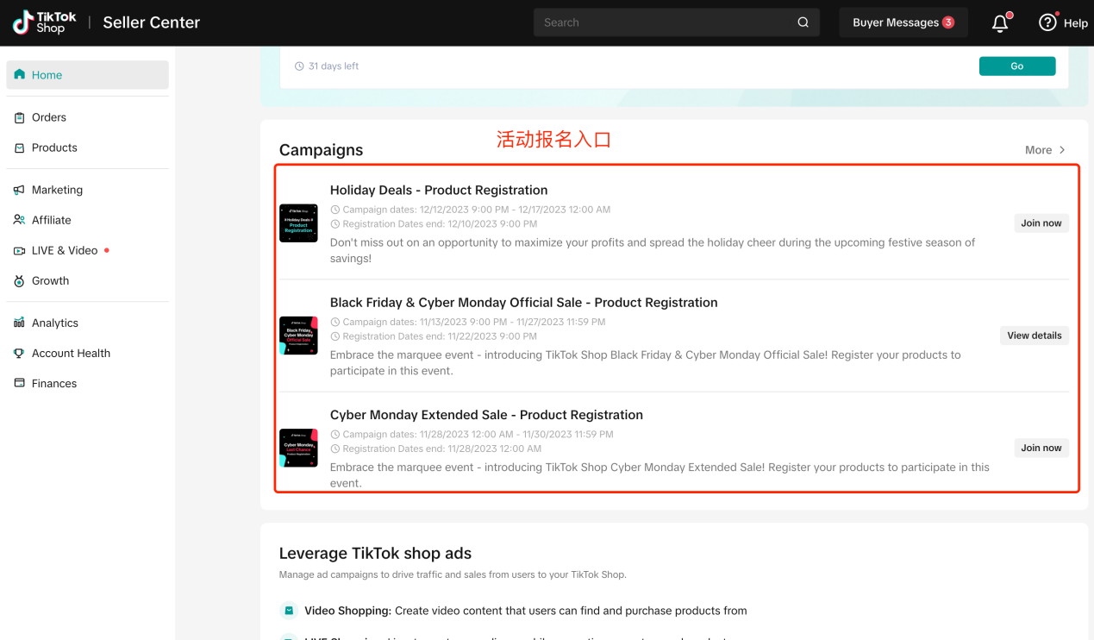Click the TikTok Shop logo
The image size is (1094, 640).
(x=45, y=22)
